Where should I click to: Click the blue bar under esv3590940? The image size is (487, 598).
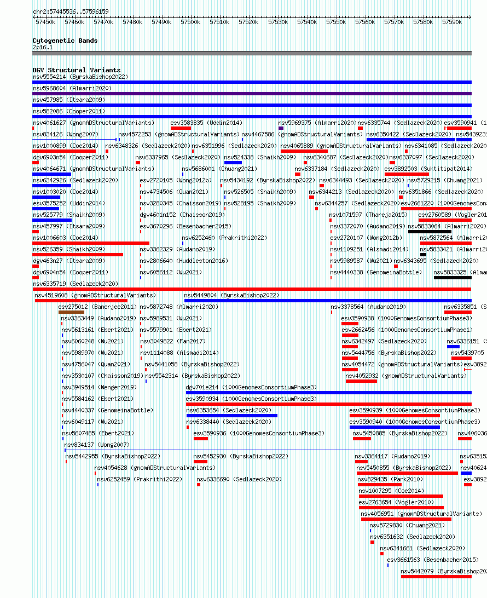pyautogui.click(x=395, y=427)
